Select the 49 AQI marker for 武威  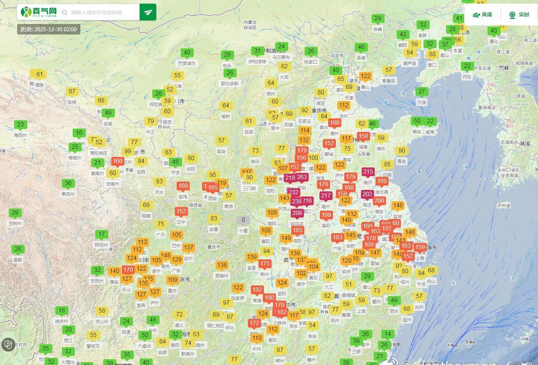point(108,113)
